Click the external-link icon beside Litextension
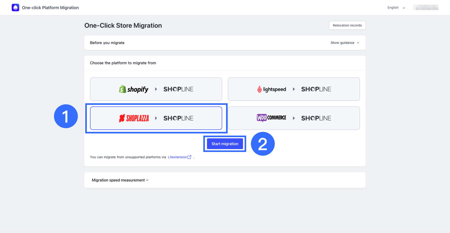450x233 pixels. coord(189,157)
